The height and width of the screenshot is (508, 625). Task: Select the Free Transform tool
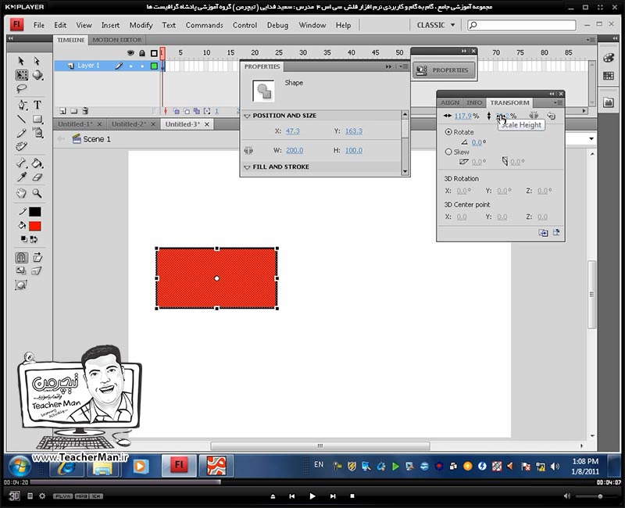coord(21,75)
